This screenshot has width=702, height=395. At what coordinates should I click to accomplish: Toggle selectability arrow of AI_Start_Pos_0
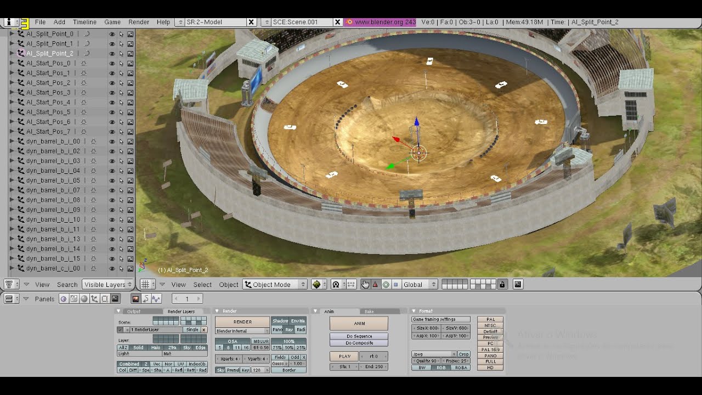pyautogui.click(x=121, y=63)
